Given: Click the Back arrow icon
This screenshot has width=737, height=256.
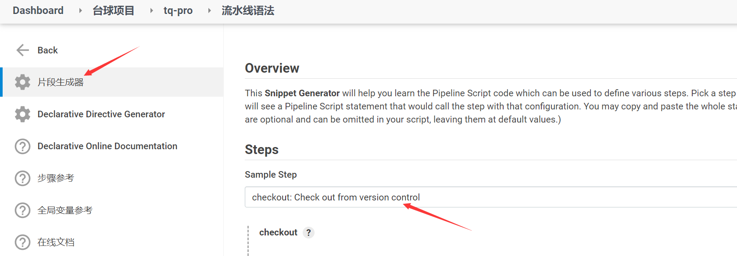Looking at the screenshot, I should point(22,50).
